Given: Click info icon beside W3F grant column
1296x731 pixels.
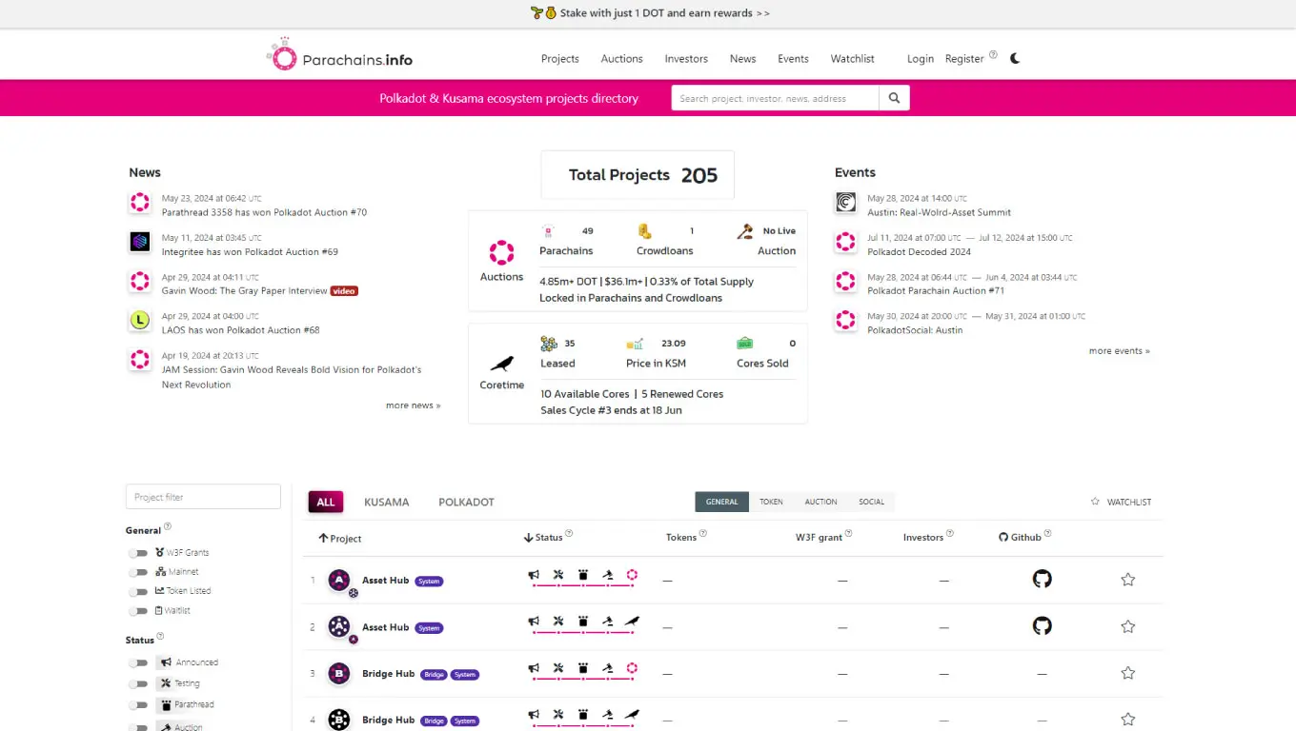Looking at the screenshot, I should coord(848,534).
